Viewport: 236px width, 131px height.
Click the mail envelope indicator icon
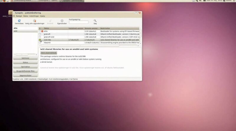point(204,1)
